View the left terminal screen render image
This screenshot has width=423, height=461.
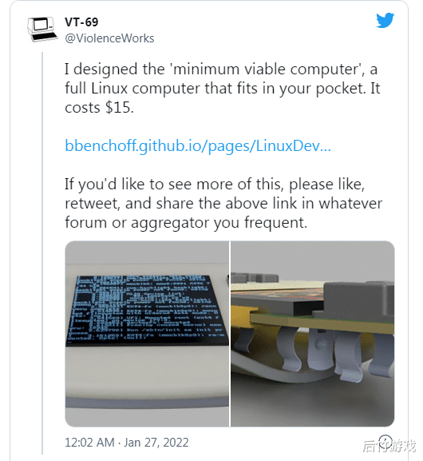(x=147, y=334)
